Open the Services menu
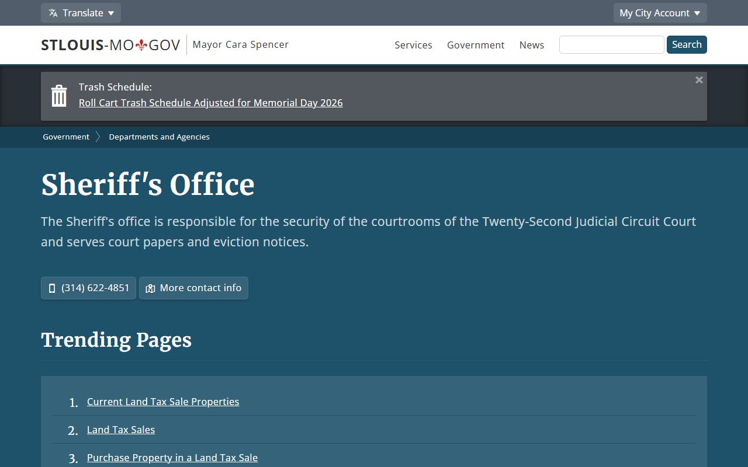 click(x=413, y=45)
